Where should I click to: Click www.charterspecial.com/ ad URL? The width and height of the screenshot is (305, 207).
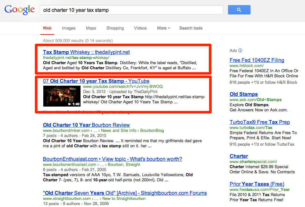click(253, 162)
